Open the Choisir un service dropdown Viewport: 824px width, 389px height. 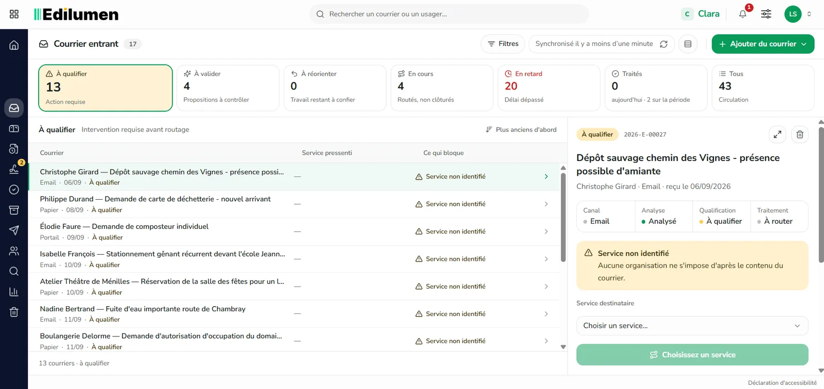(x=692, y=326)
